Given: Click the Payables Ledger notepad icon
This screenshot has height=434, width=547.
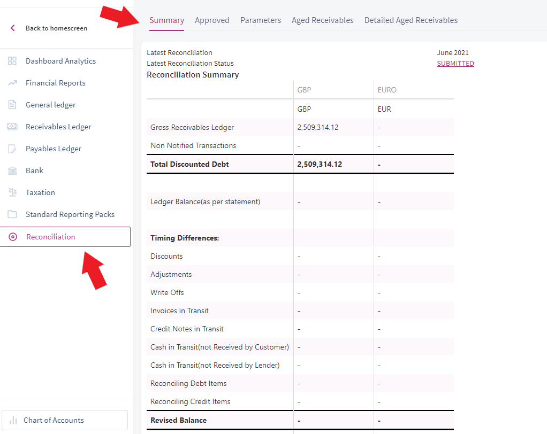Looking at the screenshot, I should coord(12,149).
